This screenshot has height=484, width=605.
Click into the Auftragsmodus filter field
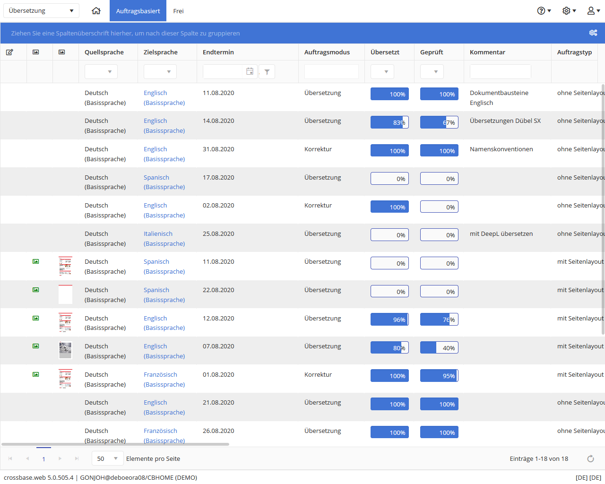[331, 72]
